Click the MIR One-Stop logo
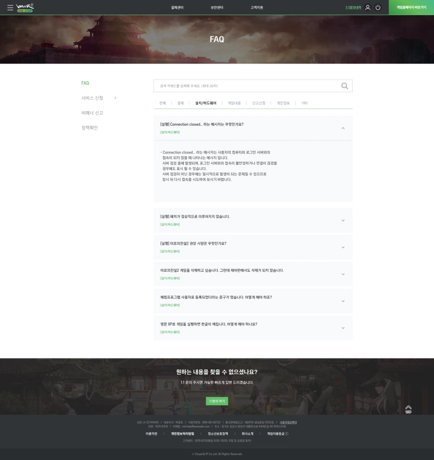This screenshot has width=434, height=460. 25,8
